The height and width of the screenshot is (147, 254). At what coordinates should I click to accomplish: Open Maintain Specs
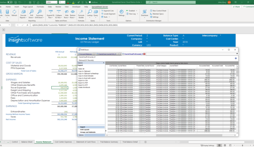[x=157, y=14]
